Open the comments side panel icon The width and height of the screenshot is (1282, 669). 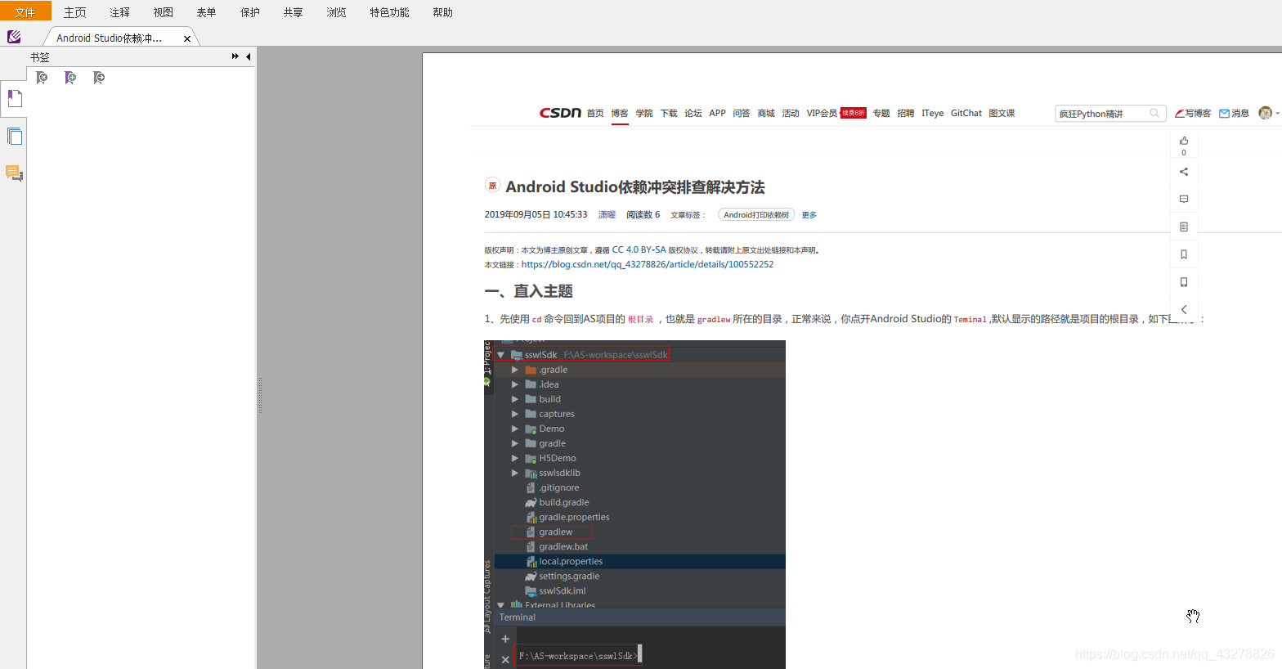[x=14, y=173]
